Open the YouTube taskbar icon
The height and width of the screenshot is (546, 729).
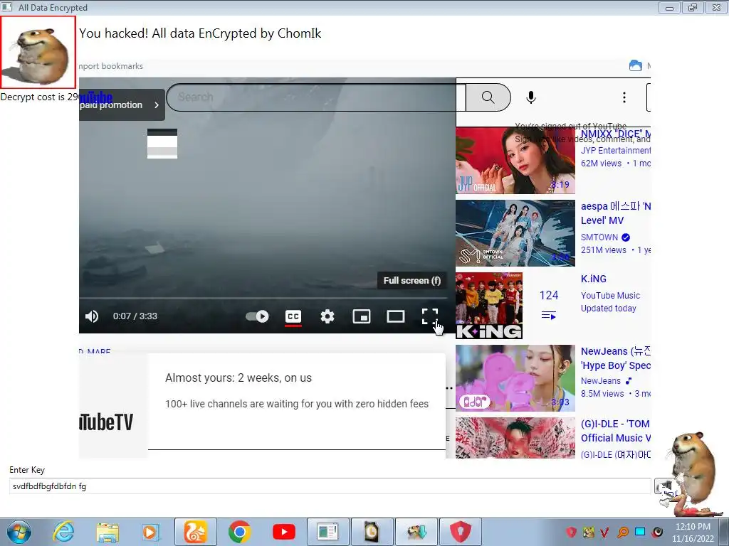click(x=283, y=532)
